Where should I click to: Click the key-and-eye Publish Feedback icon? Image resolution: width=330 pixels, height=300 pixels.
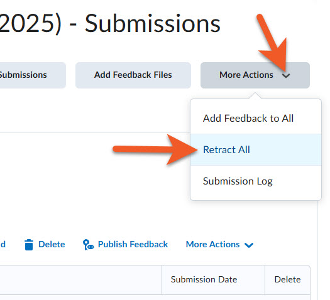tap(88, 245)
